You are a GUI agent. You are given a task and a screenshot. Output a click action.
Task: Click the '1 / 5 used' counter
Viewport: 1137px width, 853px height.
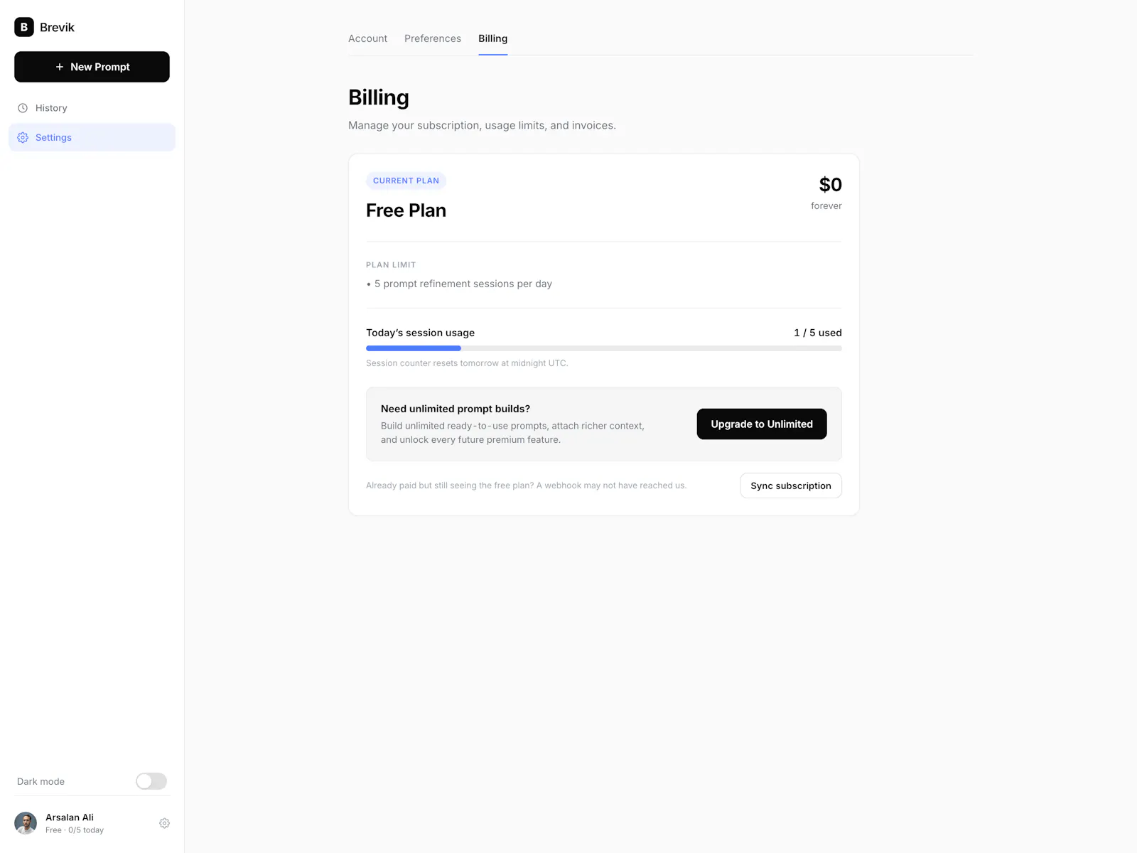click(818, 333)
